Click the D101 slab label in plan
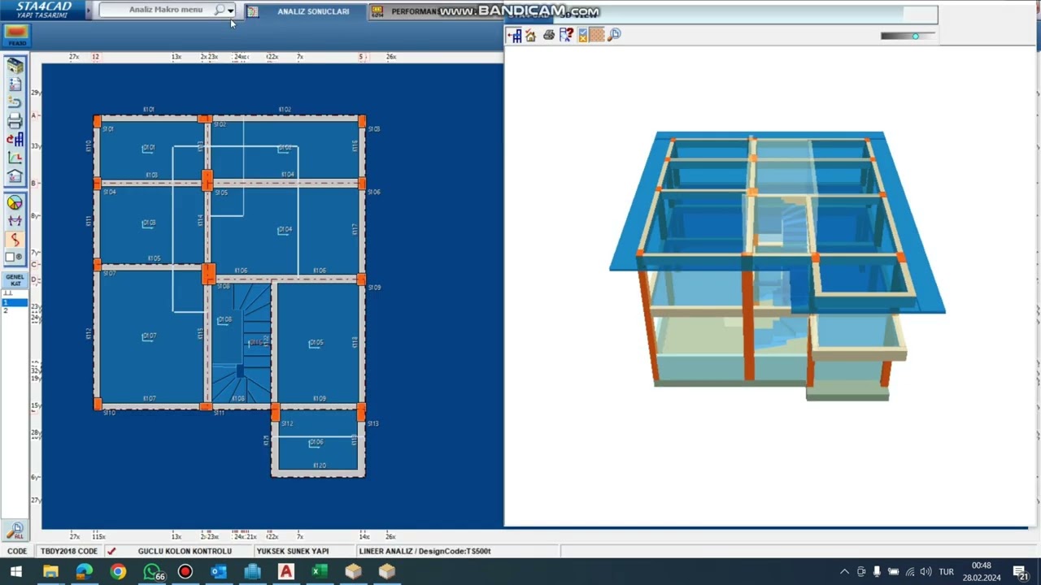The height and width of the screenshot is (585, 1041). coord(148,148)
